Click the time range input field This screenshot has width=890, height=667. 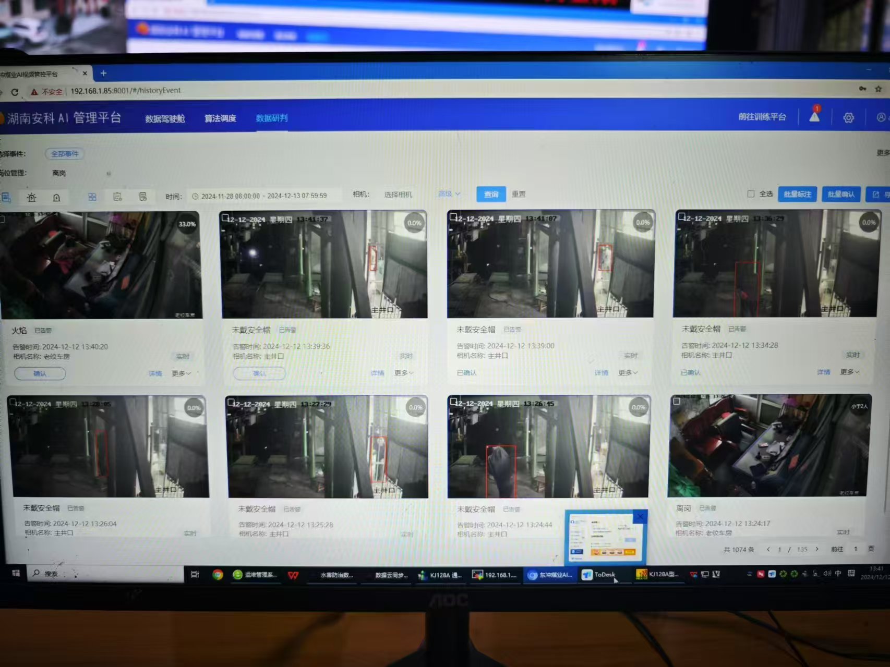coord(263,196)
